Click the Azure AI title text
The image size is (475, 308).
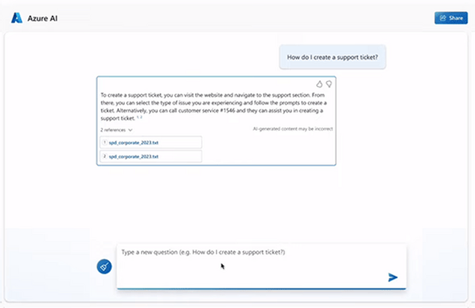(x=42, y=19)
